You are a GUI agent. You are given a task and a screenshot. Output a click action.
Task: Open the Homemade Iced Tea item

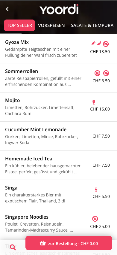point(59,165)
